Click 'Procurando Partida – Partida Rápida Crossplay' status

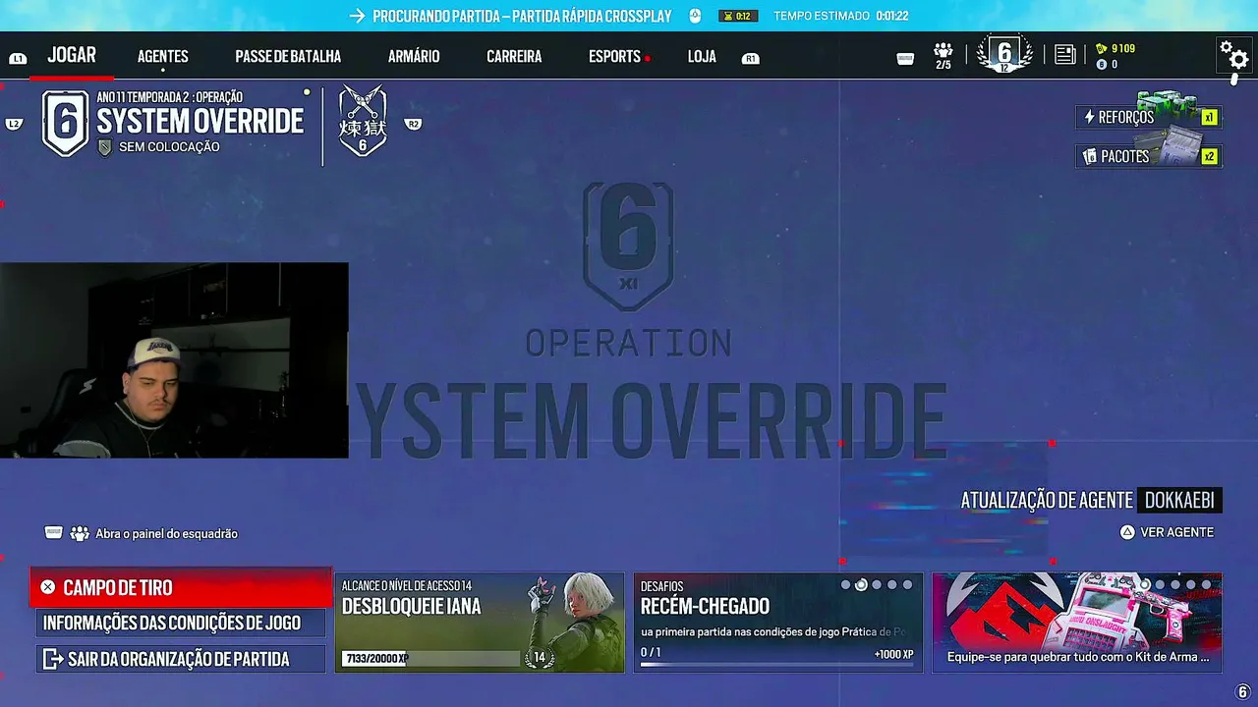(x=522, y=16)
